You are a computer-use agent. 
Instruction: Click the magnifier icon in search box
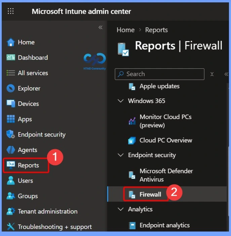pos(121,74)
